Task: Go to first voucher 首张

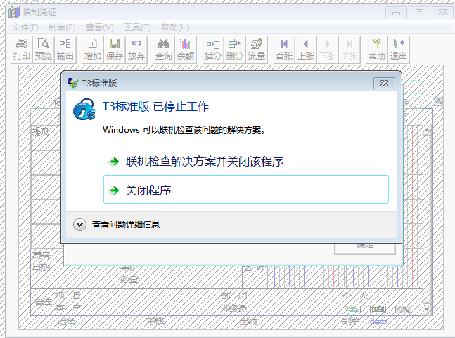Action: [x=284, y=50]
